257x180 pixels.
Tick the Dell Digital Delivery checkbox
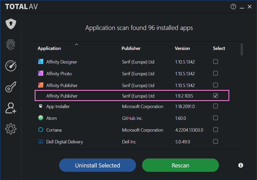tap(216, 141)
